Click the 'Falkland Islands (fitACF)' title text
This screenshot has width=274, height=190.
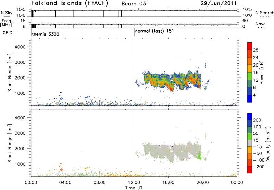pos(70,3)
